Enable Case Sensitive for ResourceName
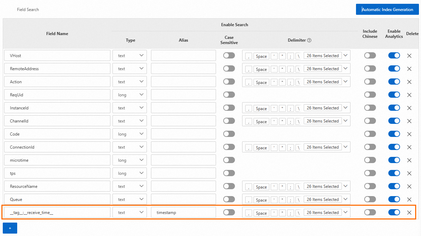Image resolution: width=421 pixels, height=236 pixels. (229, 186)
